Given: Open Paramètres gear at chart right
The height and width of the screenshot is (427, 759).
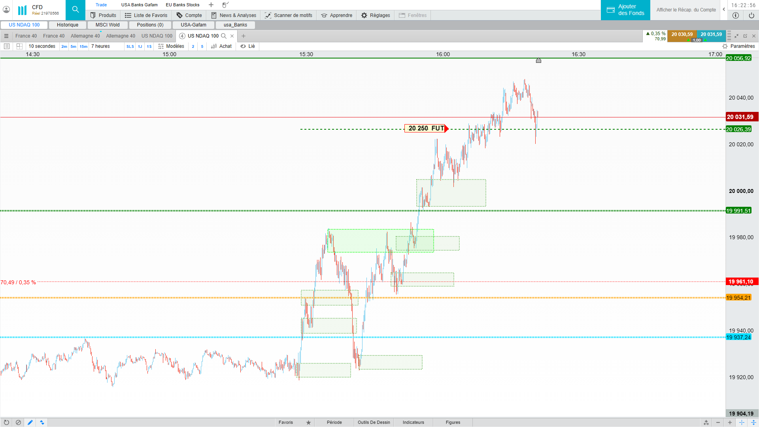Looking at the screenshot, I should (x=738, y=46).
